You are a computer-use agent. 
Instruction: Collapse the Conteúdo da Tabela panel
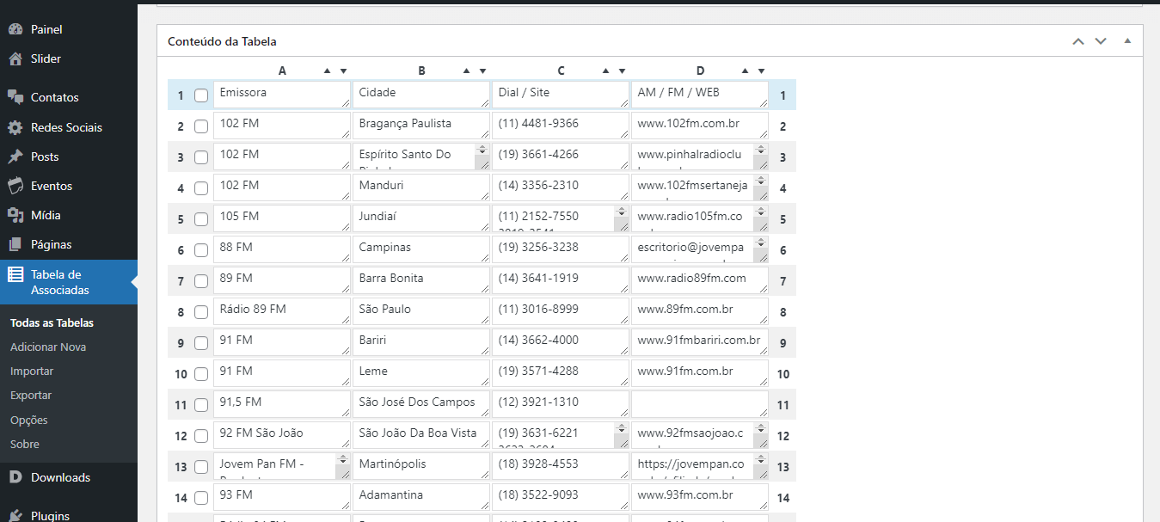pyautogui.click(x=1126, y=41)
